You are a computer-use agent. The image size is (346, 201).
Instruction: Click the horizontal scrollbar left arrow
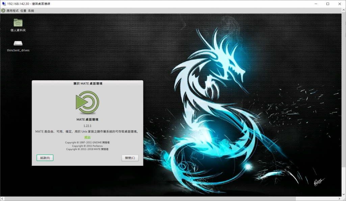pos(2,199)
